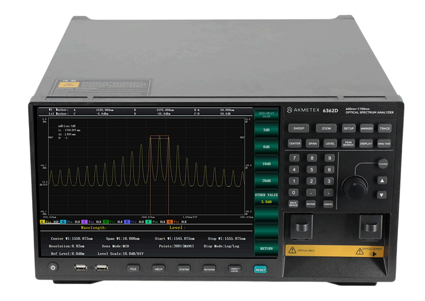This screenshot has width=425, height=301.
Task: Open the SYSTEM front-panel key
Action: click(x=184, y=269)
